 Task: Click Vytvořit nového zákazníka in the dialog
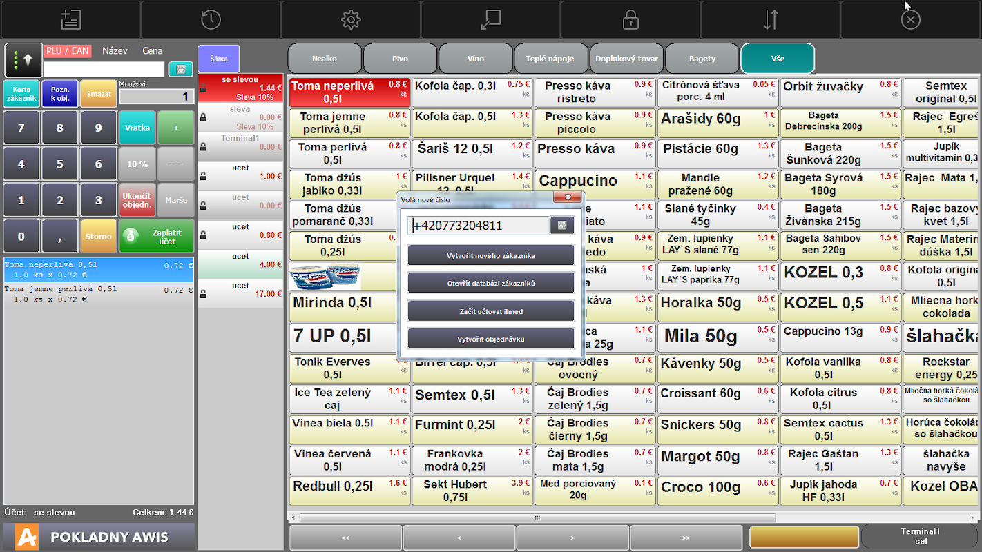(x=491, y=255)
